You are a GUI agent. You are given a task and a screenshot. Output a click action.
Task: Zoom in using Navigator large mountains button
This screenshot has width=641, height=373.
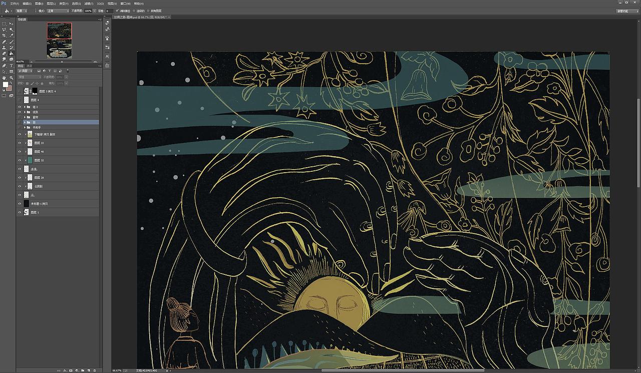pos(95,62)
